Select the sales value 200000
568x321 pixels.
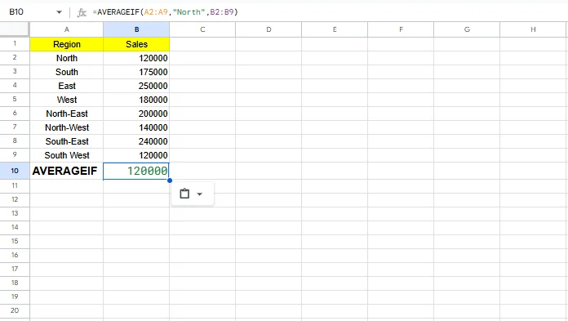point(136,114)
